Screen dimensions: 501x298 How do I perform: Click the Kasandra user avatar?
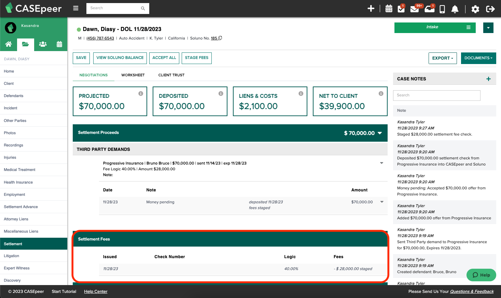(x=11, y=28)
